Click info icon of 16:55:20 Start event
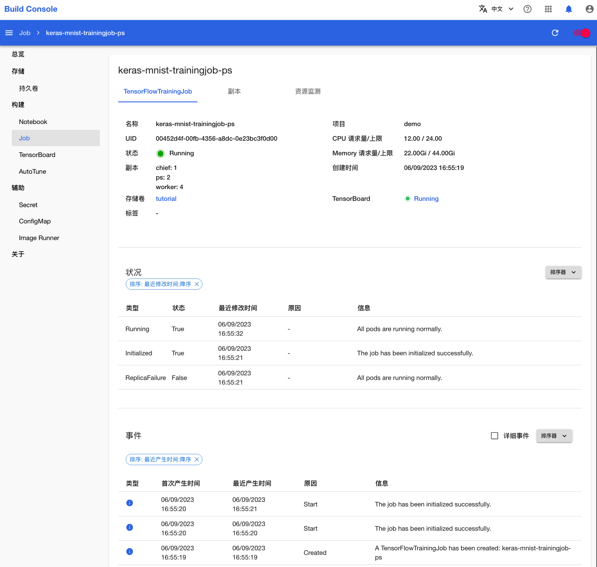The width and height of the screenshot is (597, 567). (x=129, y=527)
